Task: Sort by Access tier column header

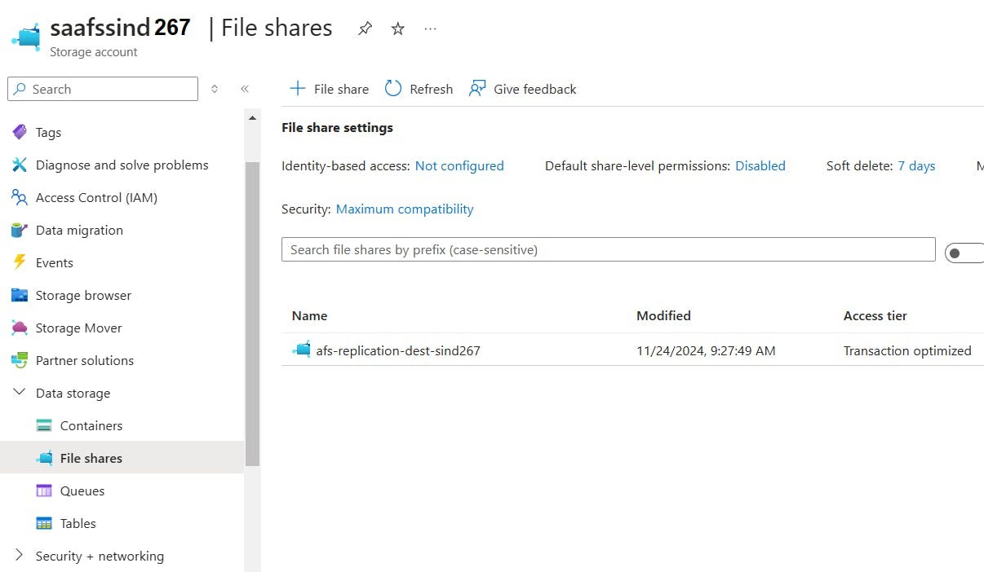Action: point(875,315)
